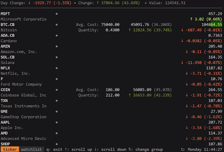224x152 pixels.
Task: Click the Monday 11:44:27 timestamp
Action: (x=205, y=149)
